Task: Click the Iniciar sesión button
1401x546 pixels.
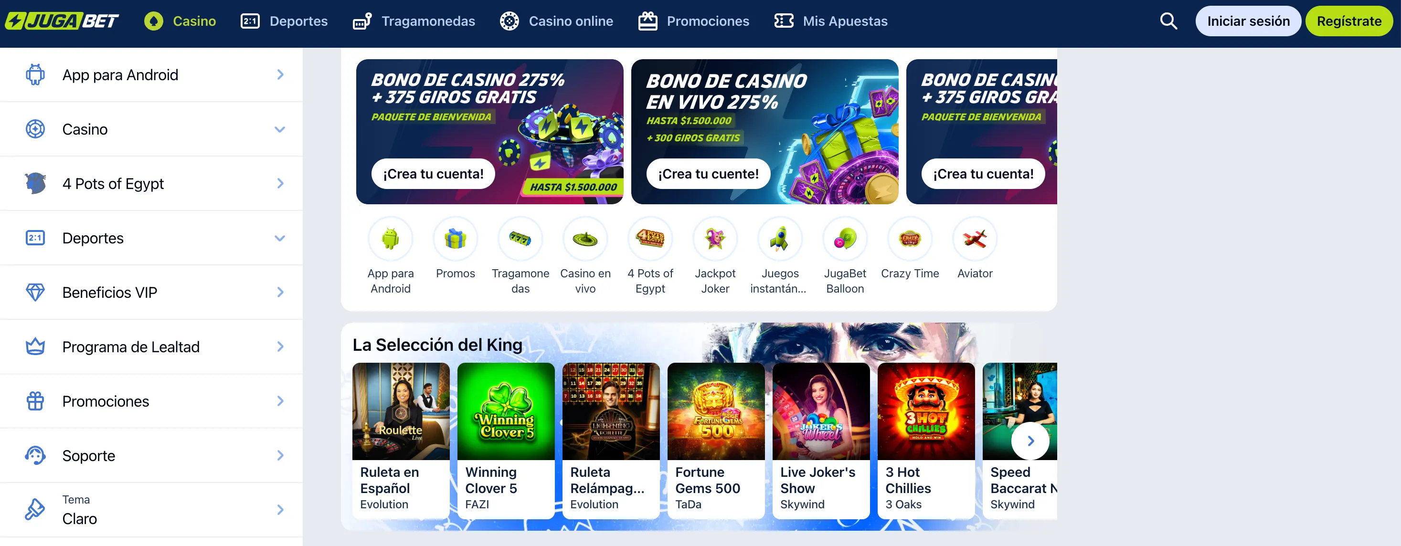Action: point(1248,21)
